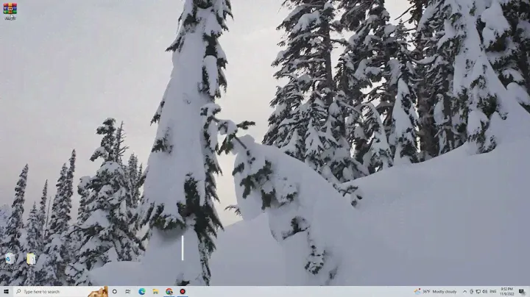Select the folder icon beside Recycle Bin
This screenshot has width=530, height=297.
31,259
